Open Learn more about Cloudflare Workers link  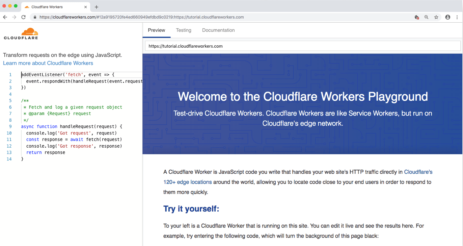[48, 63]
